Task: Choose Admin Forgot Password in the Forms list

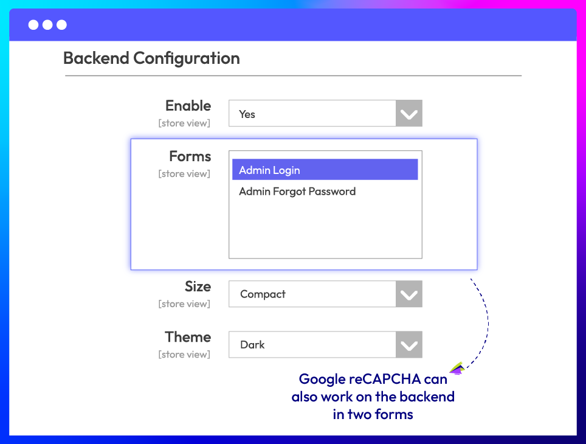Action: (297, 192)
